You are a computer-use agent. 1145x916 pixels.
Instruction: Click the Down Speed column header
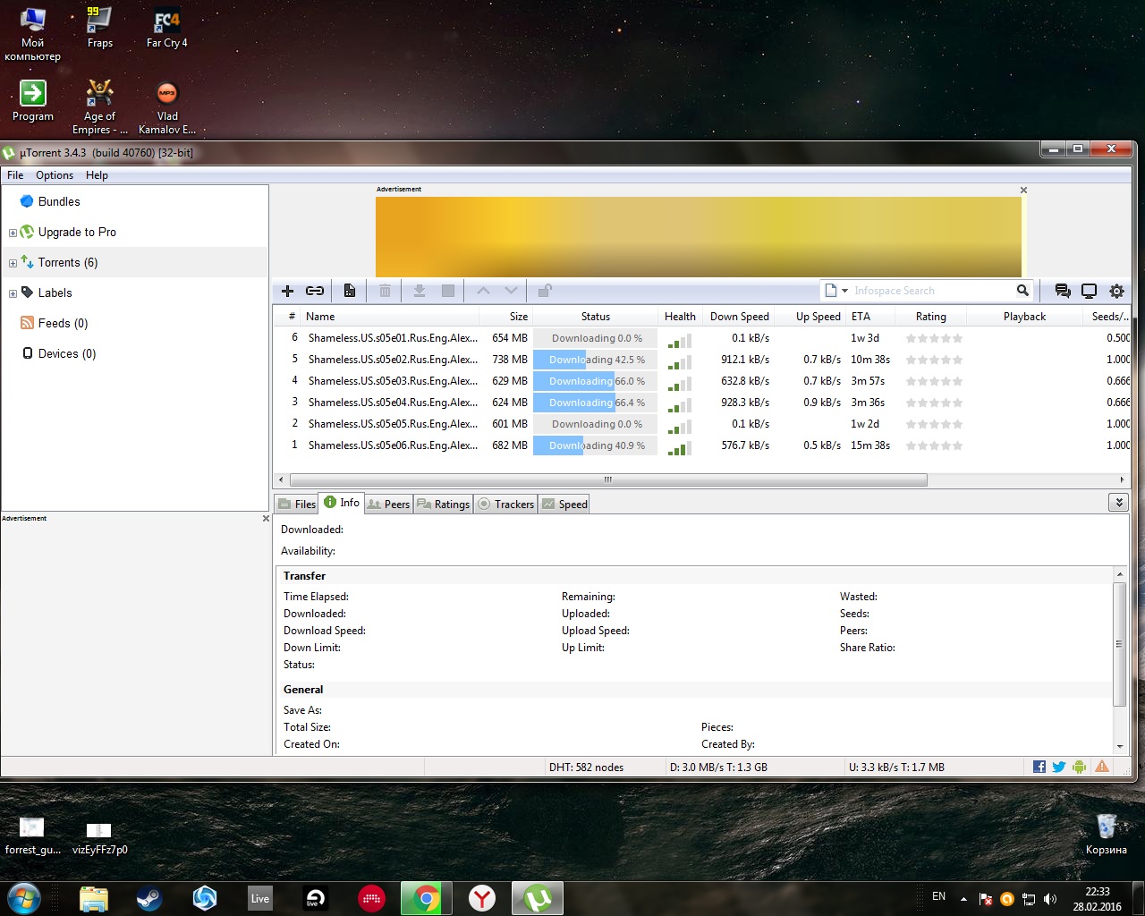[739, 317]
